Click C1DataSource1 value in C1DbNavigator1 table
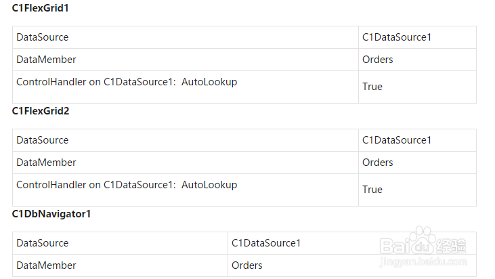This screenshot has height=279, width=495. coord(266,243)
